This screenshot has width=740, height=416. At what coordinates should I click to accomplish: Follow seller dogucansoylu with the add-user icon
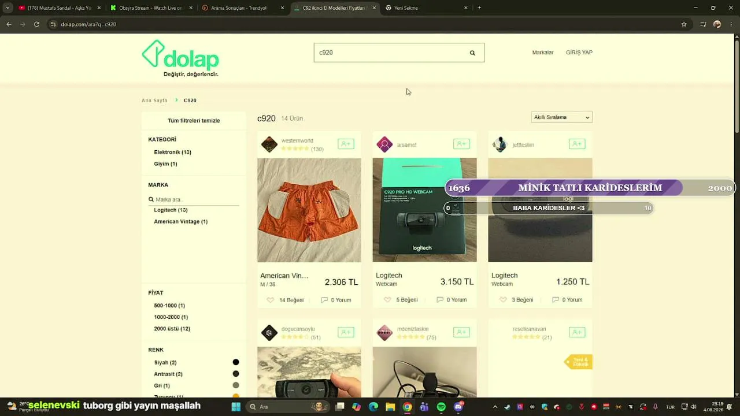click(346, 332)
